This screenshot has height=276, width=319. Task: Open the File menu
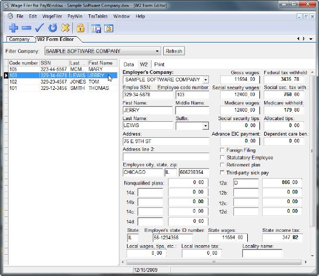pos(20,16)
